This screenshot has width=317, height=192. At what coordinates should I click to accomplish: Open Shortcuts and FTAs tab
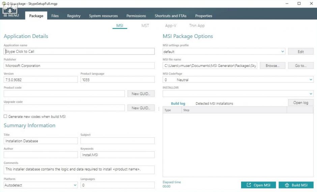coord(170,16)
